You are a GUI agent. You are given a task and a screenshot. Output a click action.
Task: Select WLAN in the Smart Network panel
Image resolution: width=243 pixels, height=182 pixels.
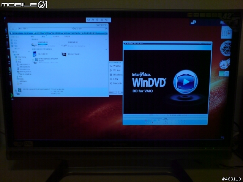(115, 71)
